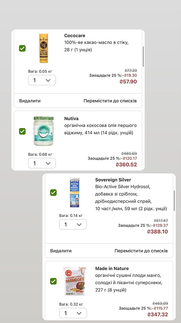Click the upper cart panel scrollbar
Screen dimensions: 181x323
tap(143, 57)
